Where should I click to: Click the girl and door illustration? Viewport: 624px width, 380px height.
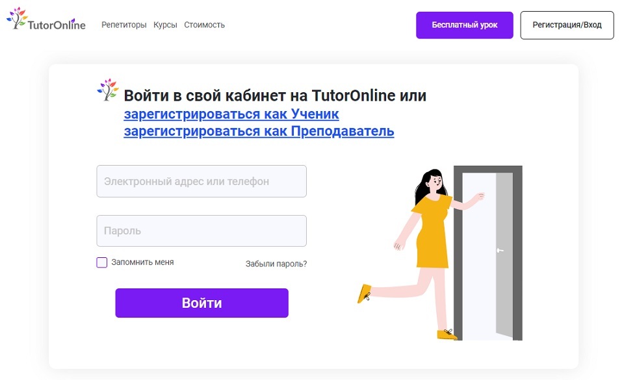pos(440,253)
